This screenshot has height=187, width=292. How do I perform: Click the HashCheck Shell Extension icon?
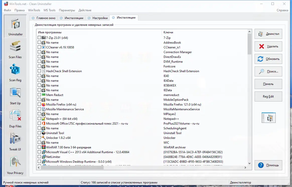tap(43, 71)
